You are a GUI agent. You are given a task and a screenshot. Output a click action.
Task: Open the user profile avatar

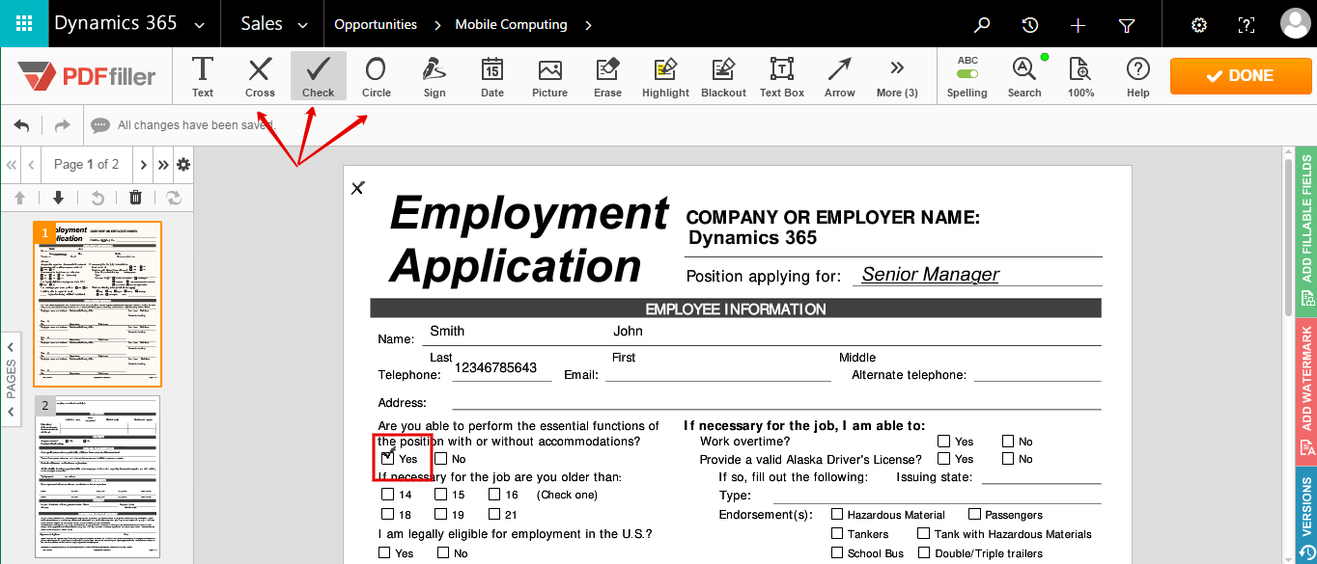click(1295, 24)
